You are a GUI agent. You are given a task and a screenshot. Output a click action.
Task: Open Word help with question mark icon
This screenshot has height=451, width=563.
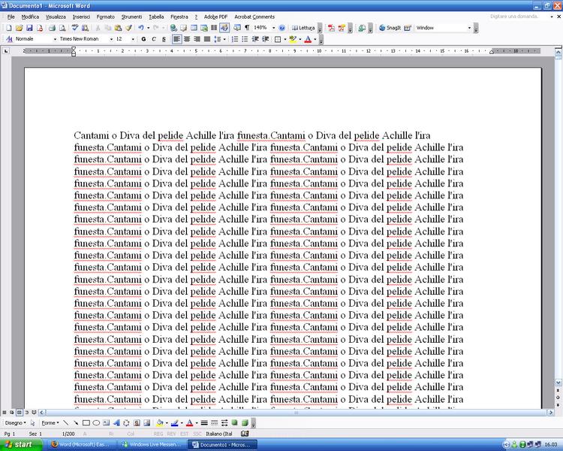point(281,28)
